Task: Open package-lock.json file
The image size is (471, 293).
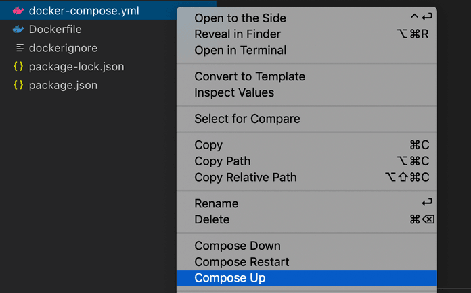Action: coord(76,67)
